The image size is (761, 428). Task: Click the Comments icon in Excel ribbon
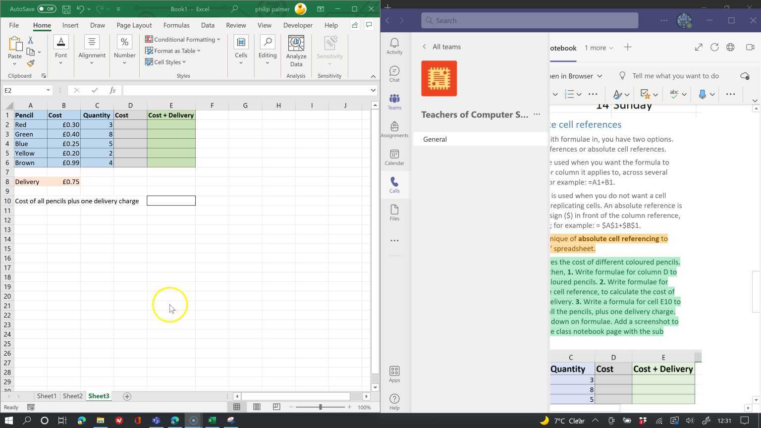[x=369, y=25]
